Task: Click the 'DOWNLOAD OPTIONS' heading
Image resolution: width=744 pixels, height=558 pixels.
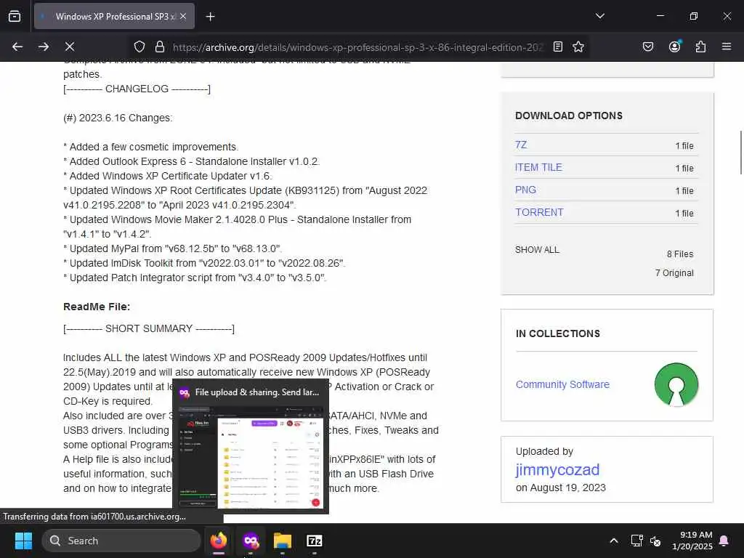Action: pos(569,116)
